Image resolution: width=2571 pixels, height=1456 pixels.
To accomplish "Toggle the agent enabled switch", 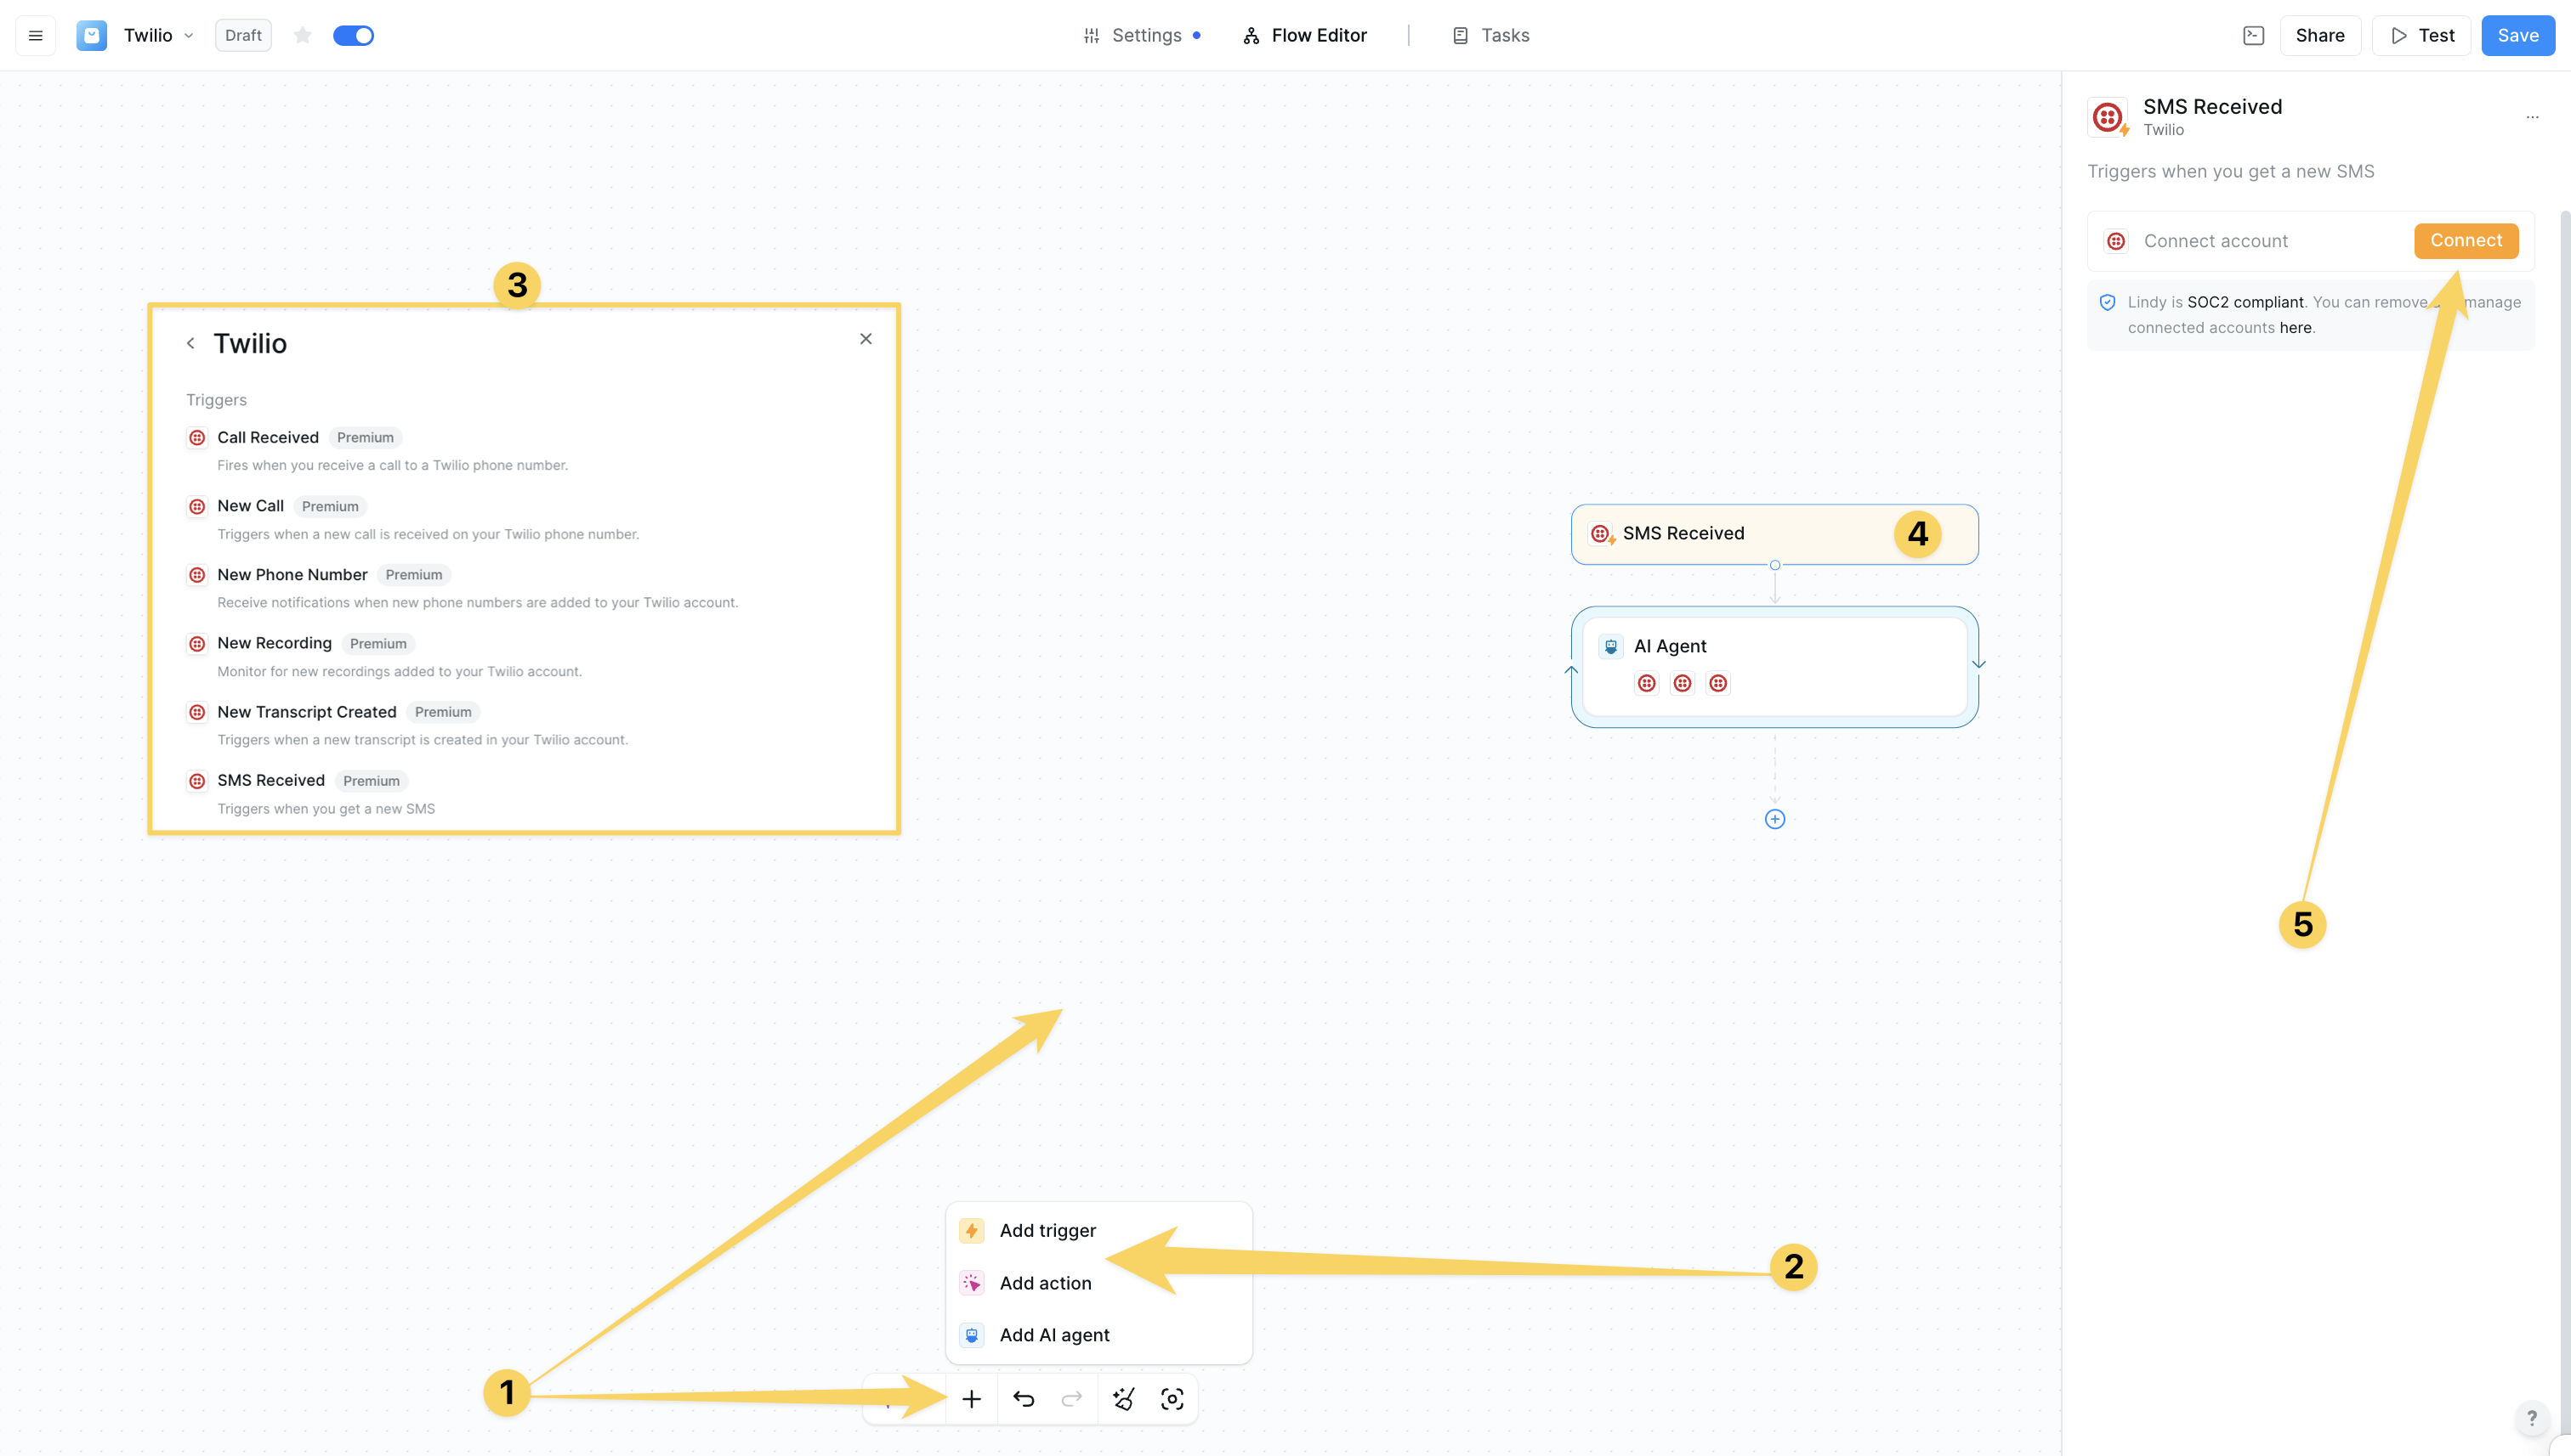I will (354, 36).
